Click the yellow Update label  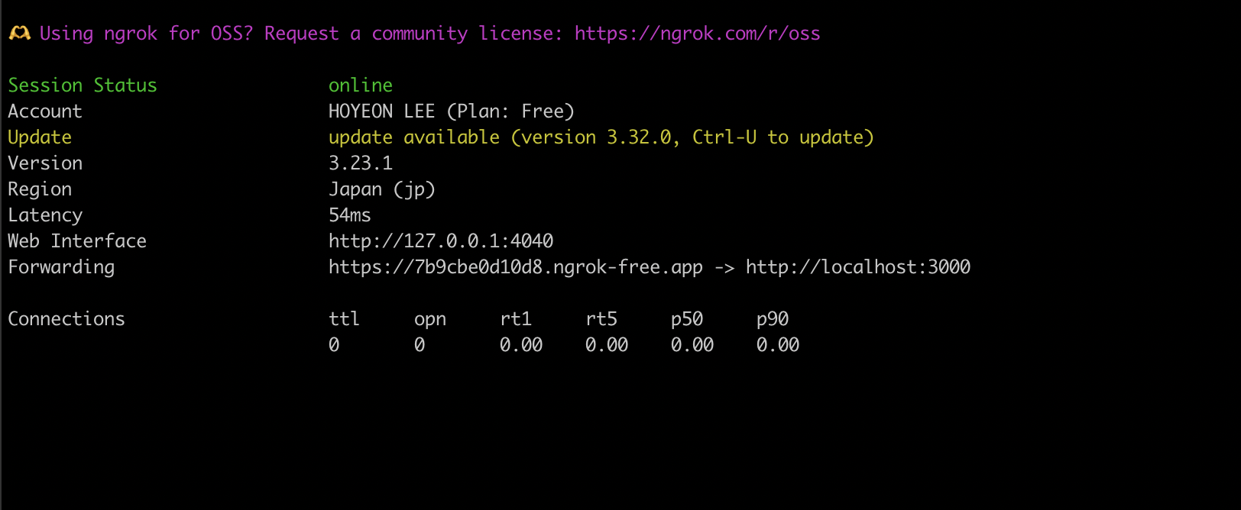pyautogui.click(x=40, y=137)
